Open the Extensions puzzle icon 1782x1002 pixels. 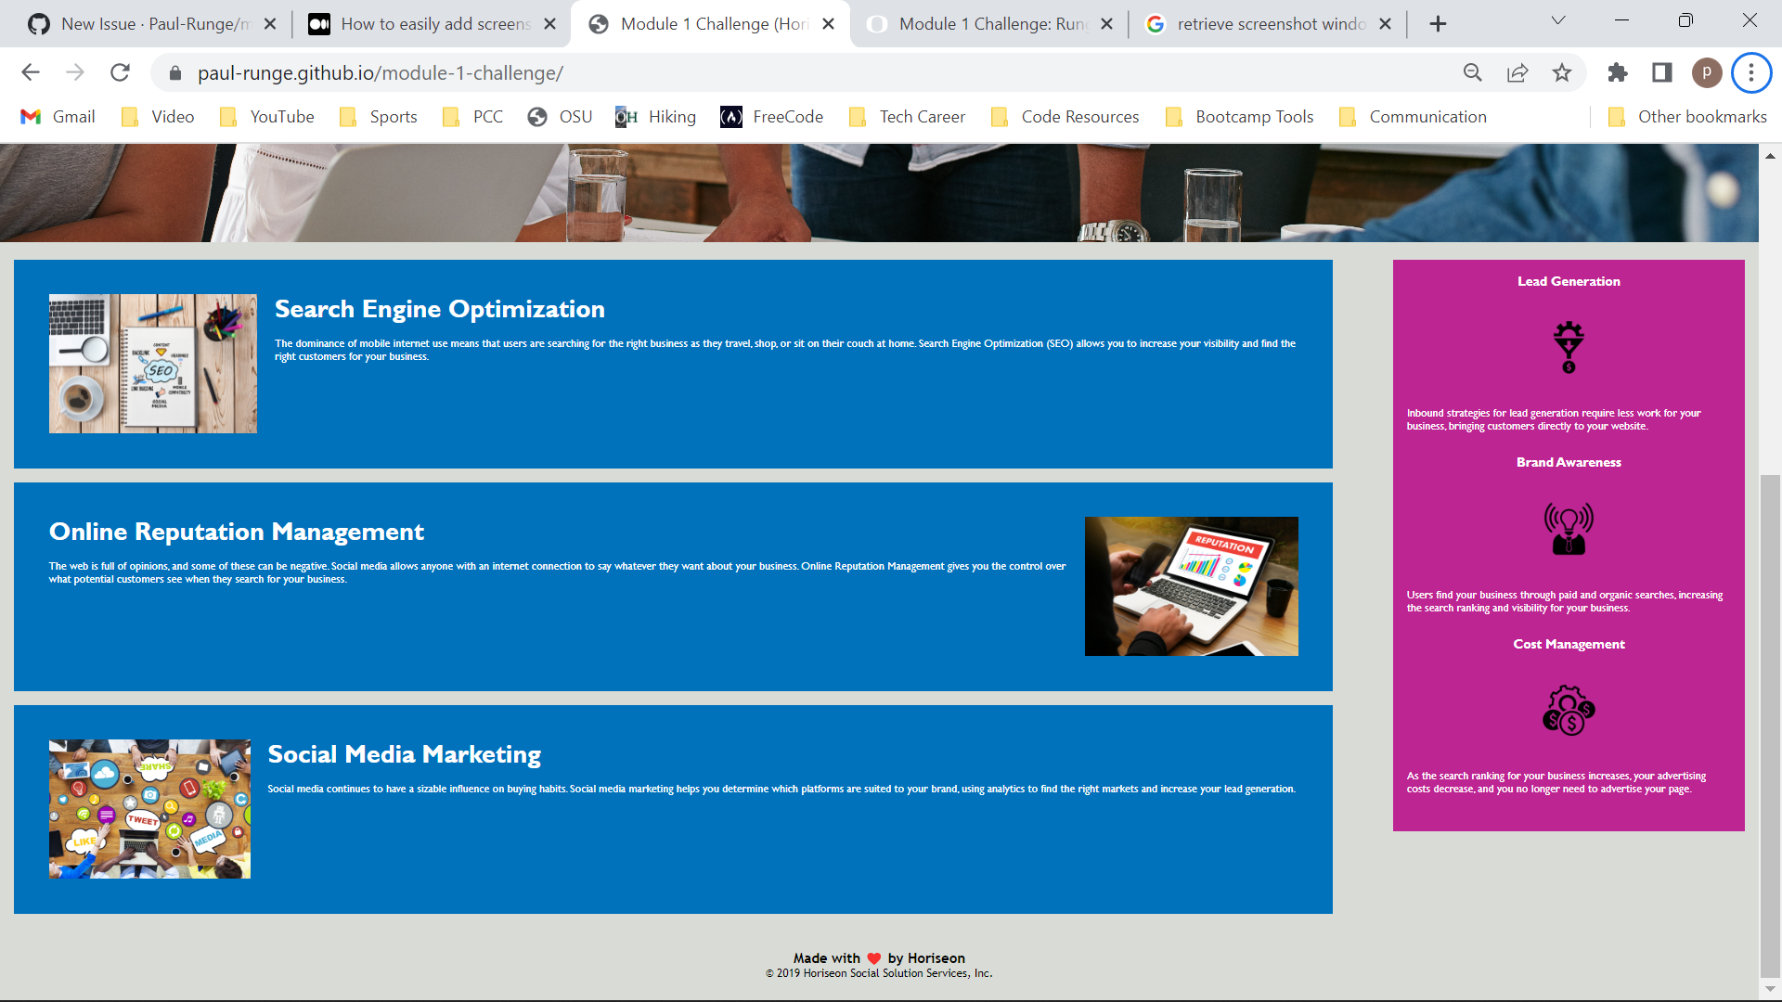point(1618,72)
